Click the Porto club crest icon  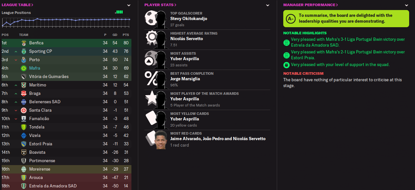click(x=24, y=60)
